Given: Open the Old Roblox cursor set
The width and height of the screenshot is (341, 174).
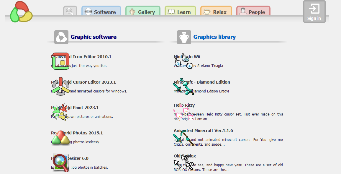Looking at the screenshot, I should click(185, 156).
